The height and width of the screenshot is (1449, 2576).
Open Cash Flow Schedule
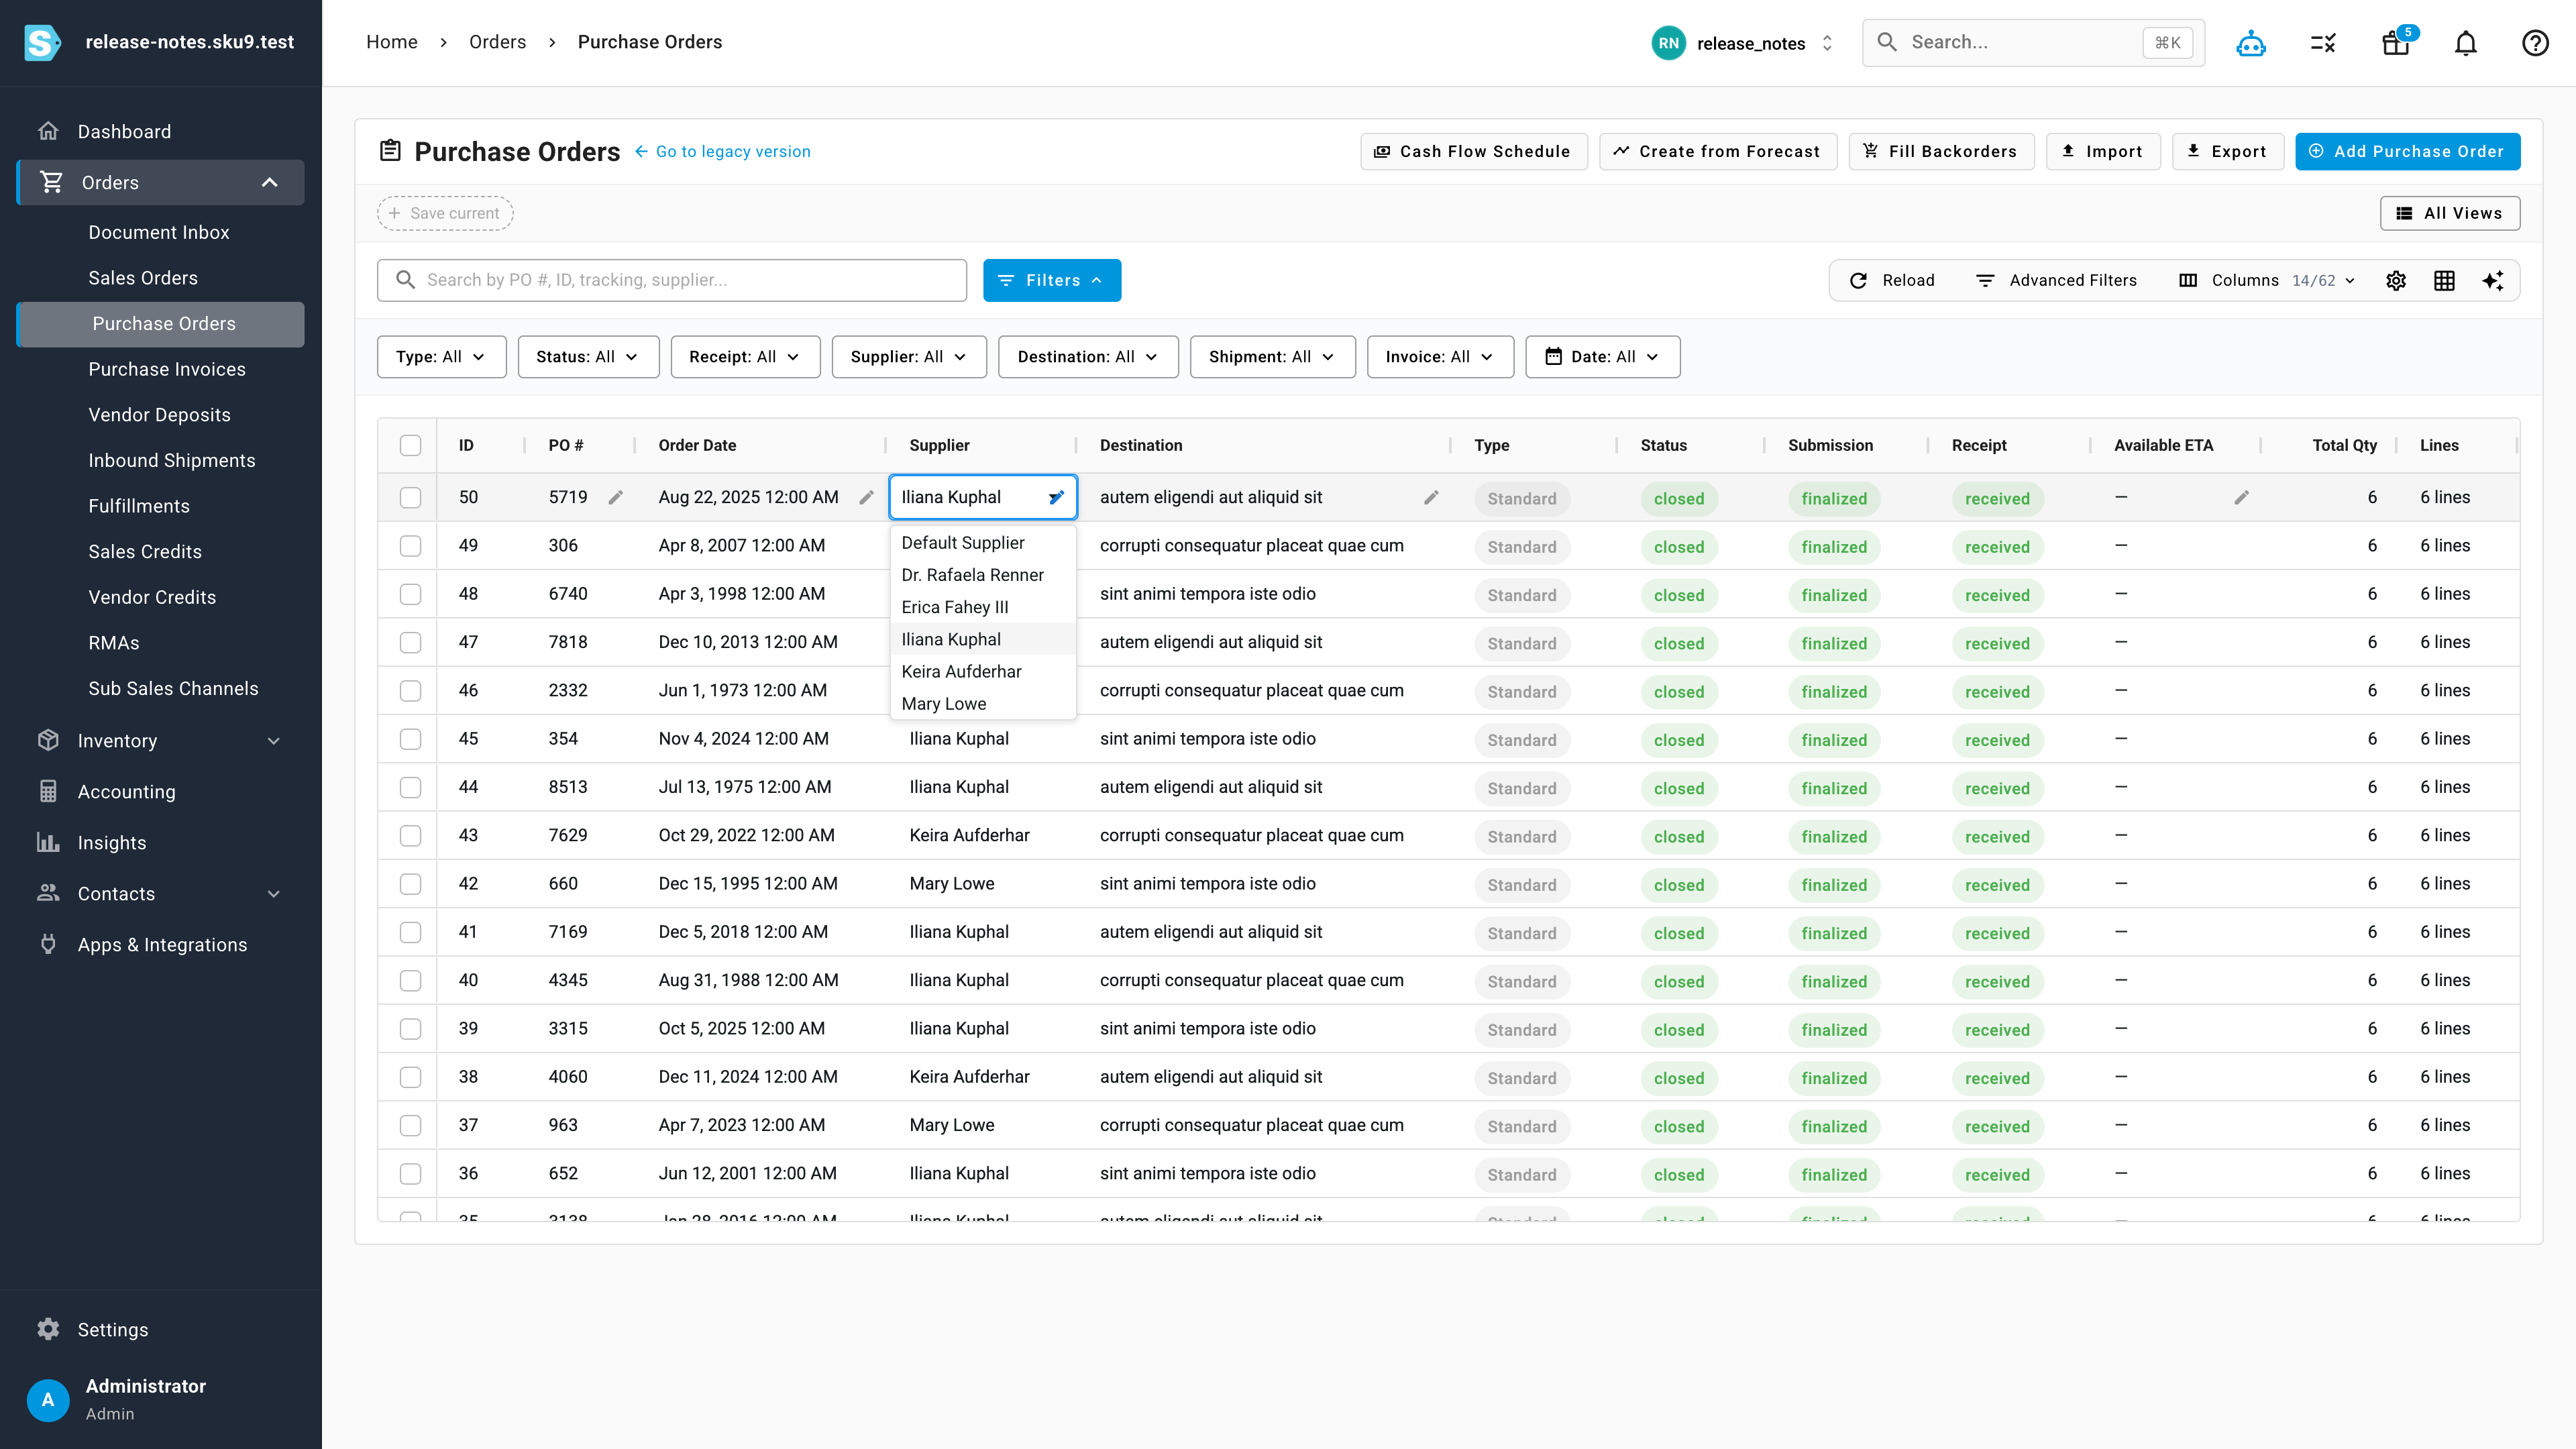[1473, 152]
